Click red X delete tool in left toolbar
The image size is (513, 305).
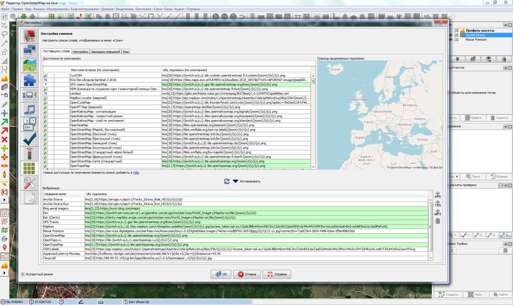click(5, 140)
